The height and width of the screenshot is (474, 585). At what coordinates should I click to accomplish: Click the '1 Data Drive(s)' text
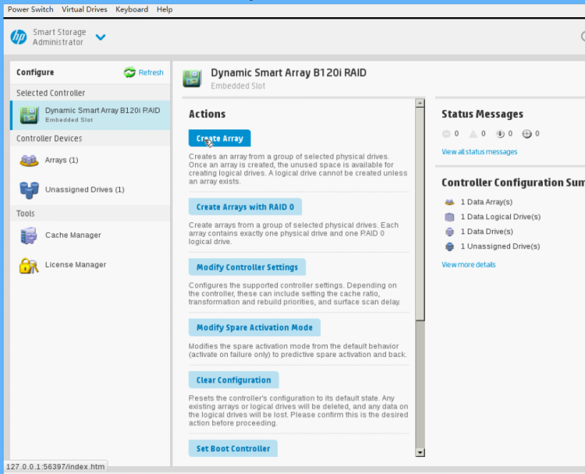click(x=487, y=232)
